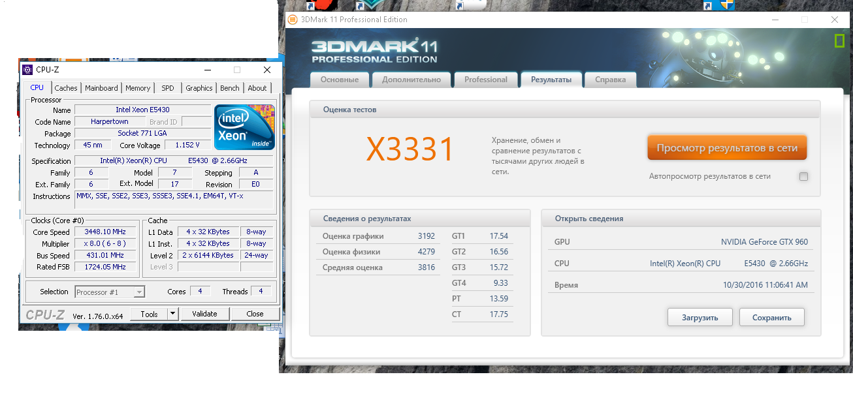Open the Tools dropdown arrow in CPU-Z
This screenshot has height=411, width=853.
pos(172,314)
